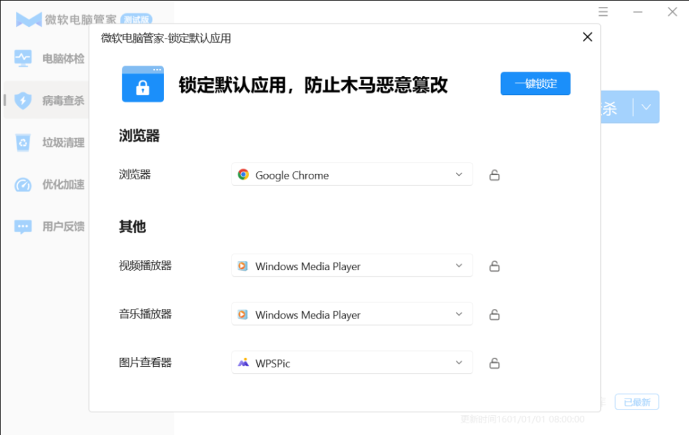Click the 微软电脑管家 logo icon

(29, 19)
